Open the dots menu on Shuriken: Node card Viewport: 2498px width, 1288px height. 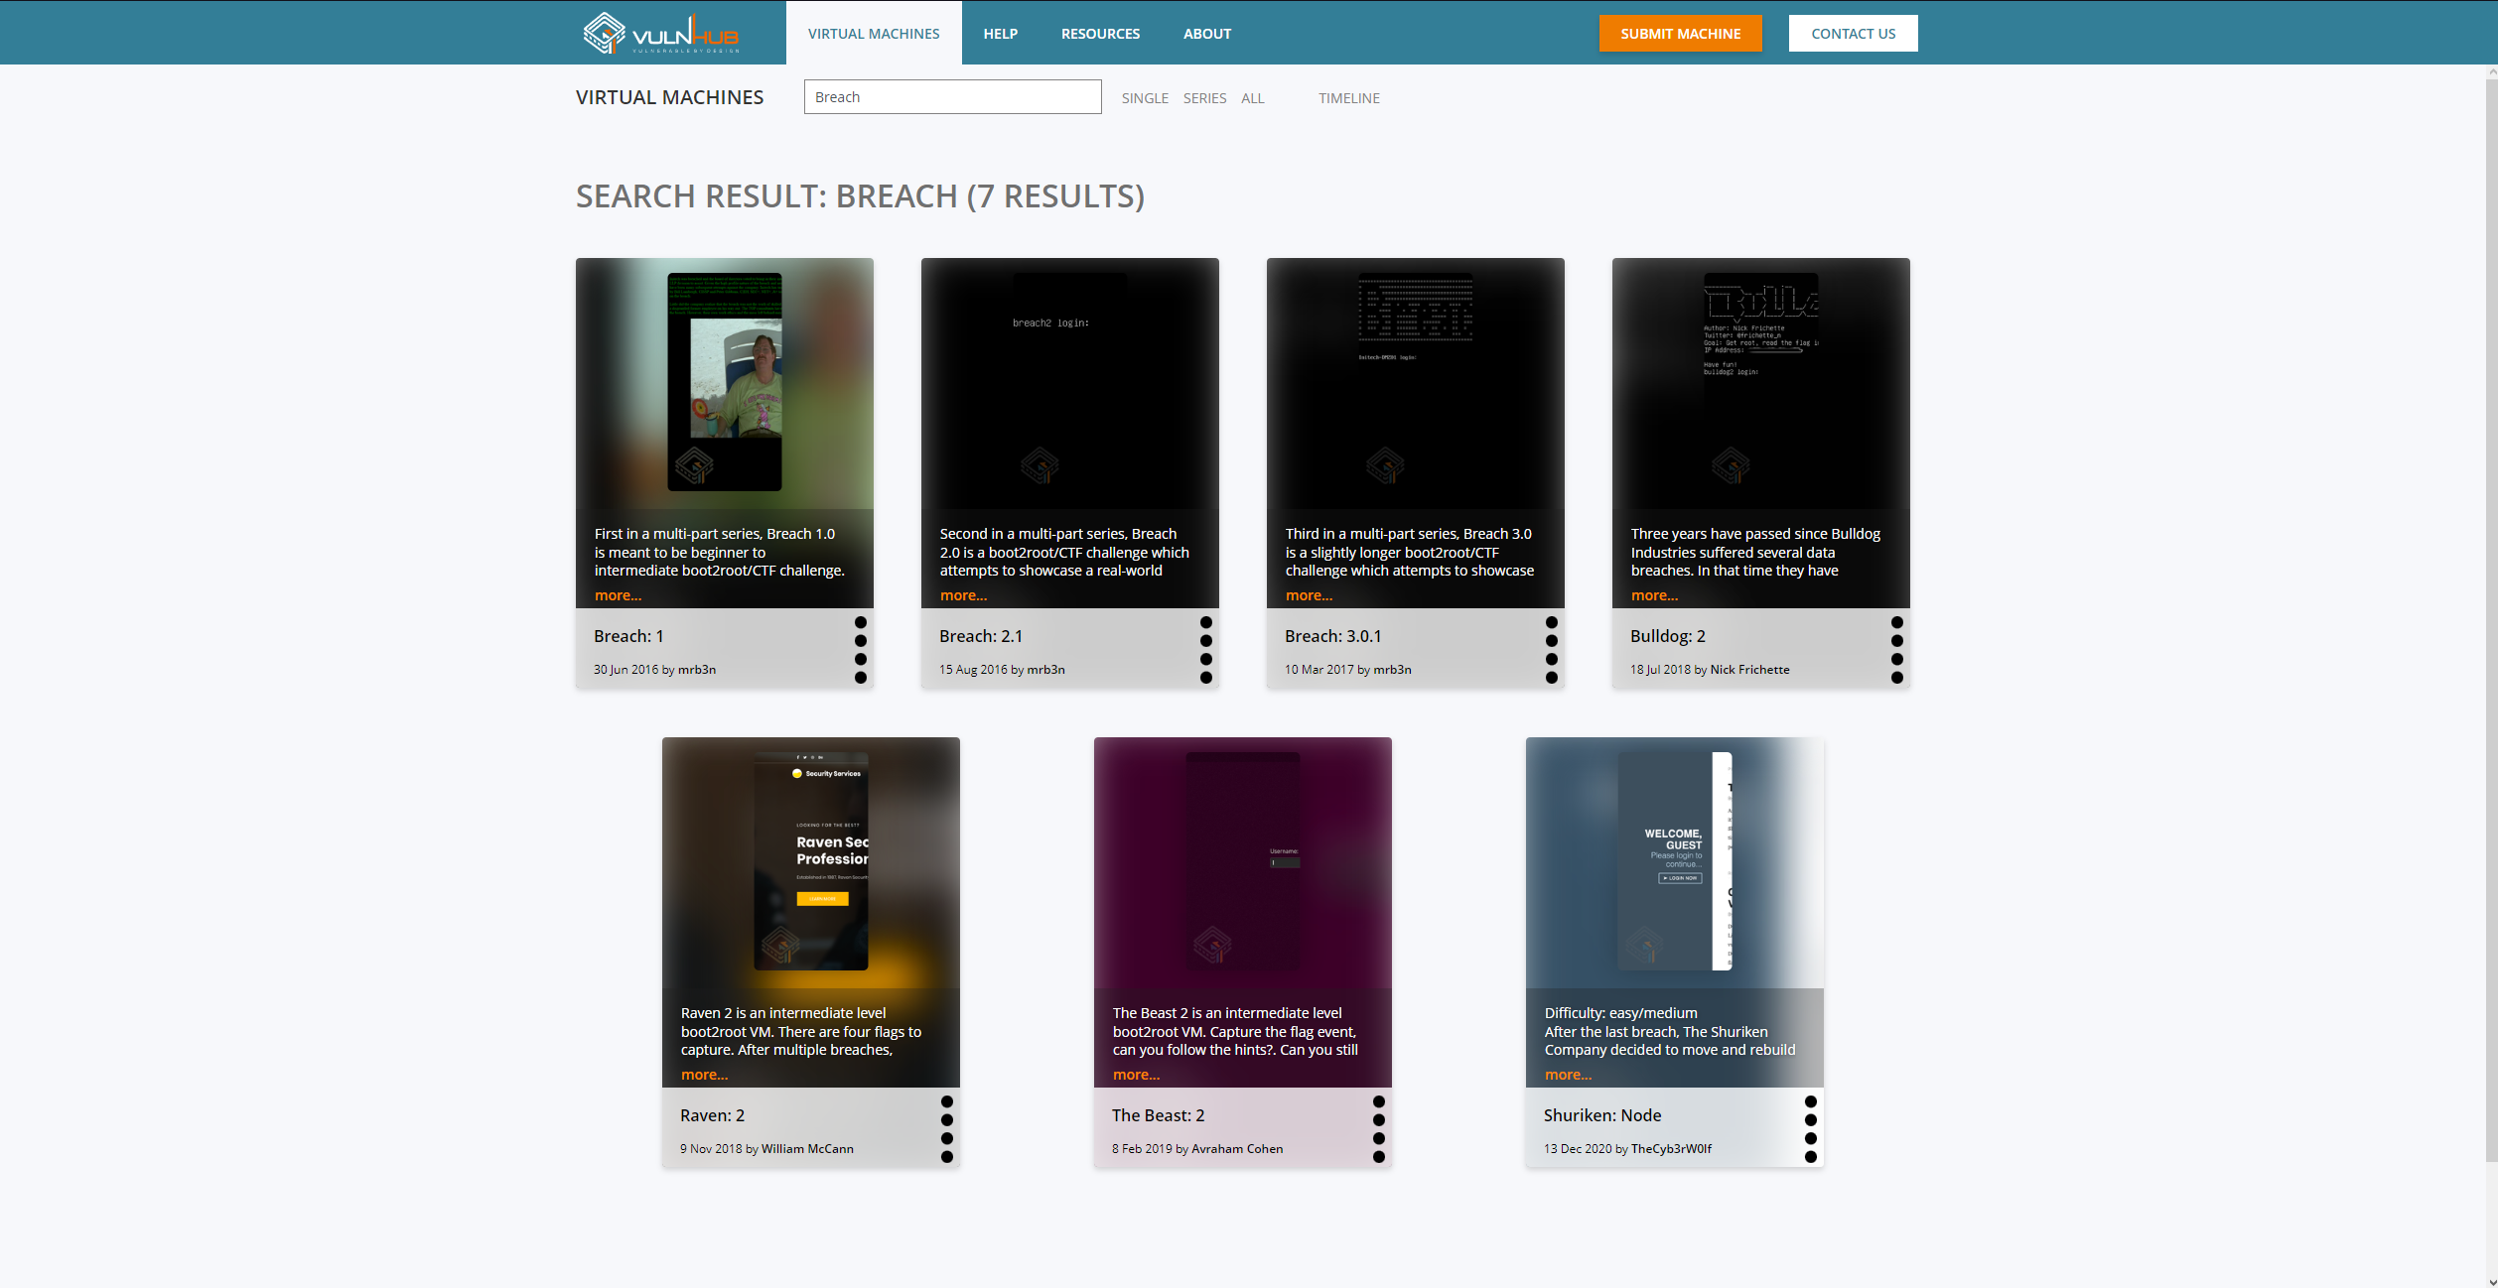(1810, 1129)
